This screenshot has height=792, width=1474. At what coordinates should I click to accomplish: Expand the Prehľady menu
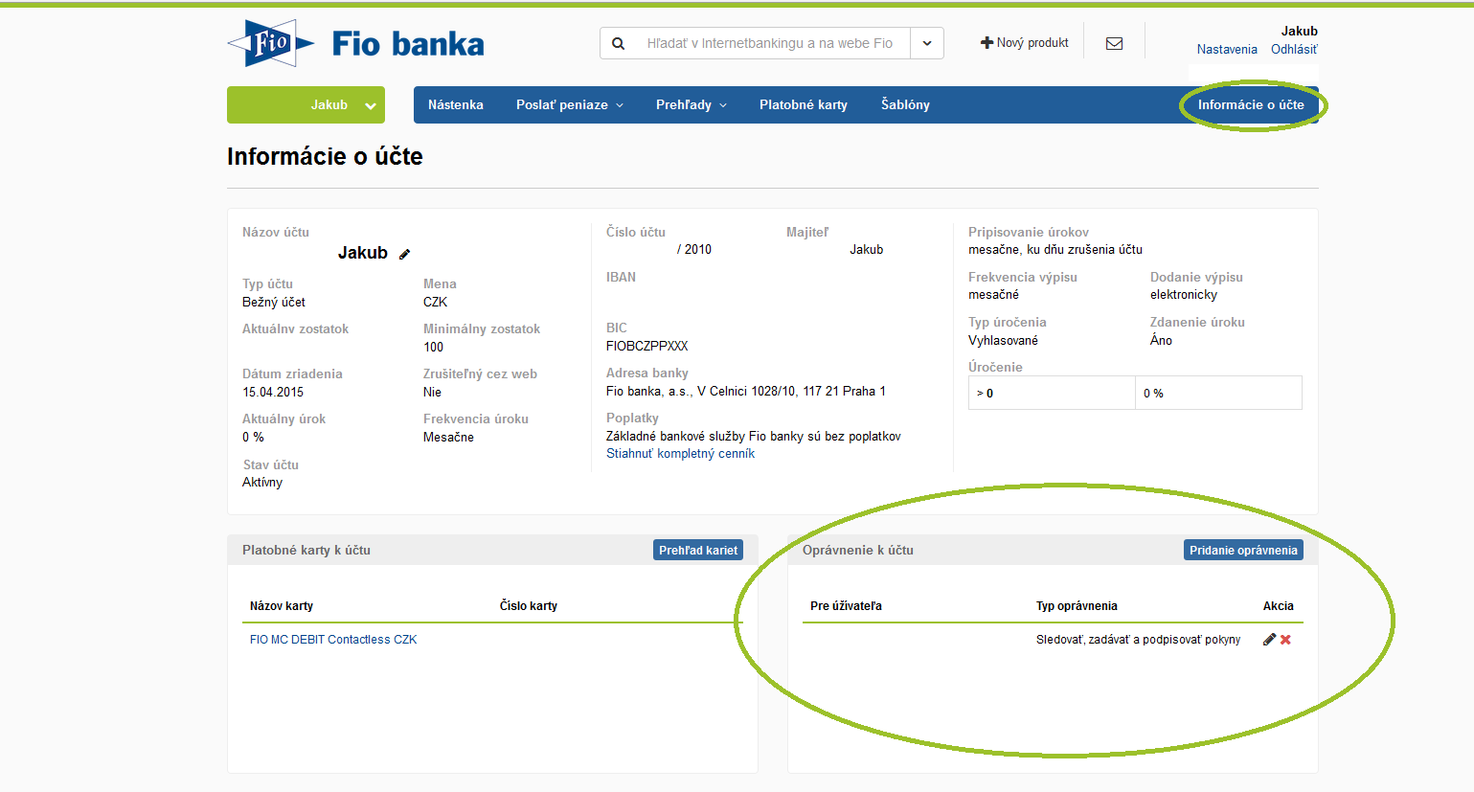click(x=692, y=105)
